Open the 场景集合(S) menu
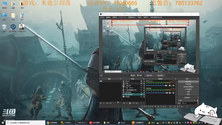This screenshot has height=125, width=222. click(x=132, y=17)
